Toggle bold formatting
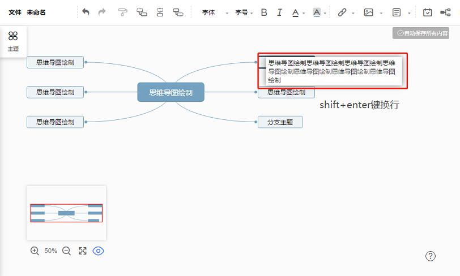 tap(264, 12)
